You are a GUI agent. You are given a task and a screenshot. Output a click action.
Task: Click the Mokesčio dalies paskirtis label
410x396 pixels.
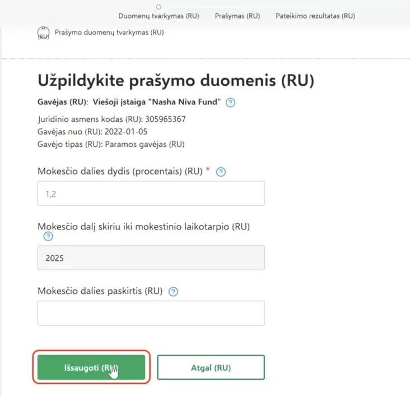coord(100,291)
